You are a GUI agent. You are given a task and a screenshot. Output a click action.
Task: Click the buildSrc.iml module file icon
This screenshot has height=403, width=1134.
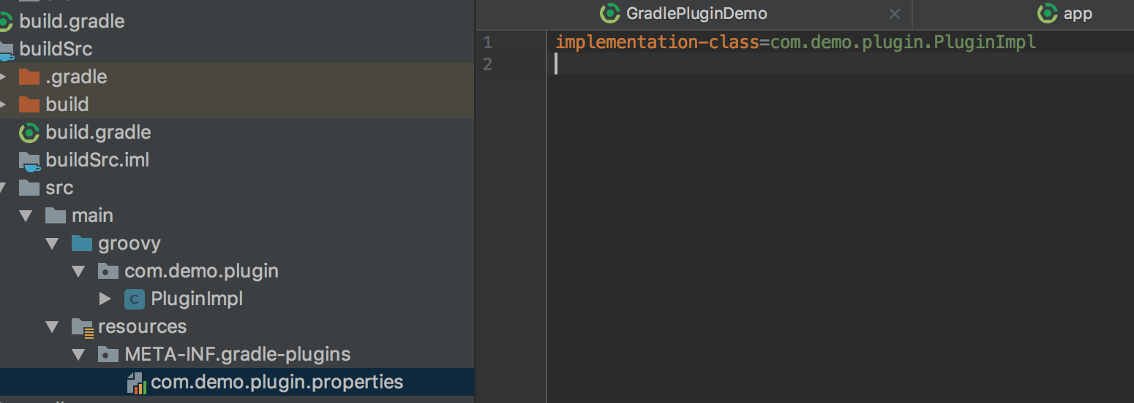[29, 160]
